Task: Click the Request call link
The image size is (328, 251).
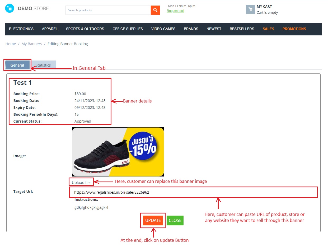Action: click(x=175, y=11)
